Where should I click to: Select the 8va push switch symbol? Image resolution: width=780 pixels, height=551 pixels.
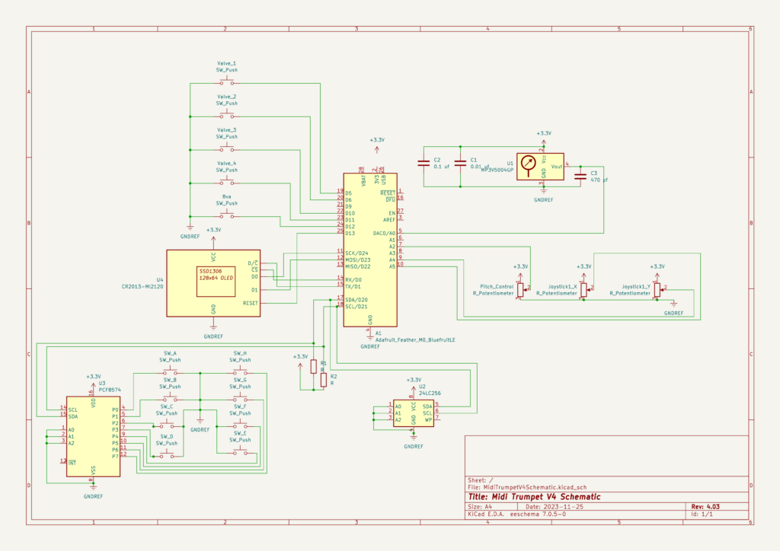226,216
